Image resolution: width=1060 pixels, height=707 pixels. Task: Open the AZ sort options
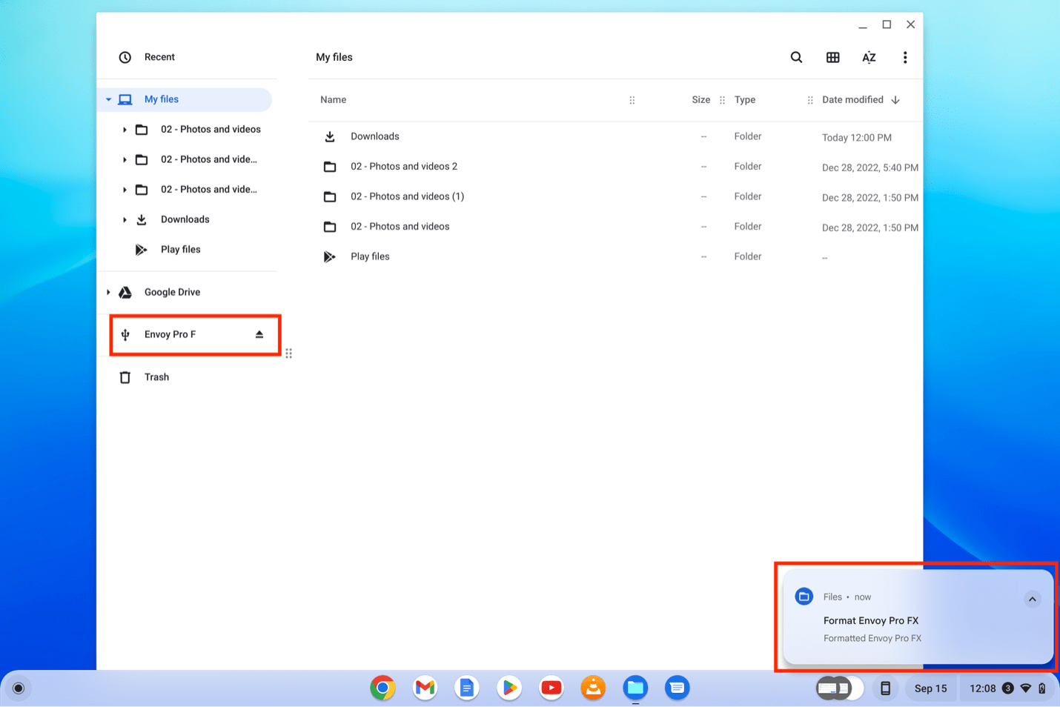869,57
